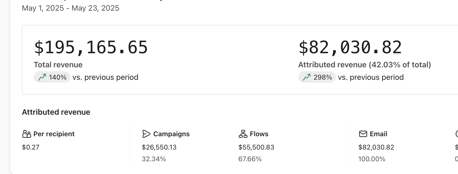Click the Total revenue label
This screenshot has width=458, height=174.
(x=58, y=65)
